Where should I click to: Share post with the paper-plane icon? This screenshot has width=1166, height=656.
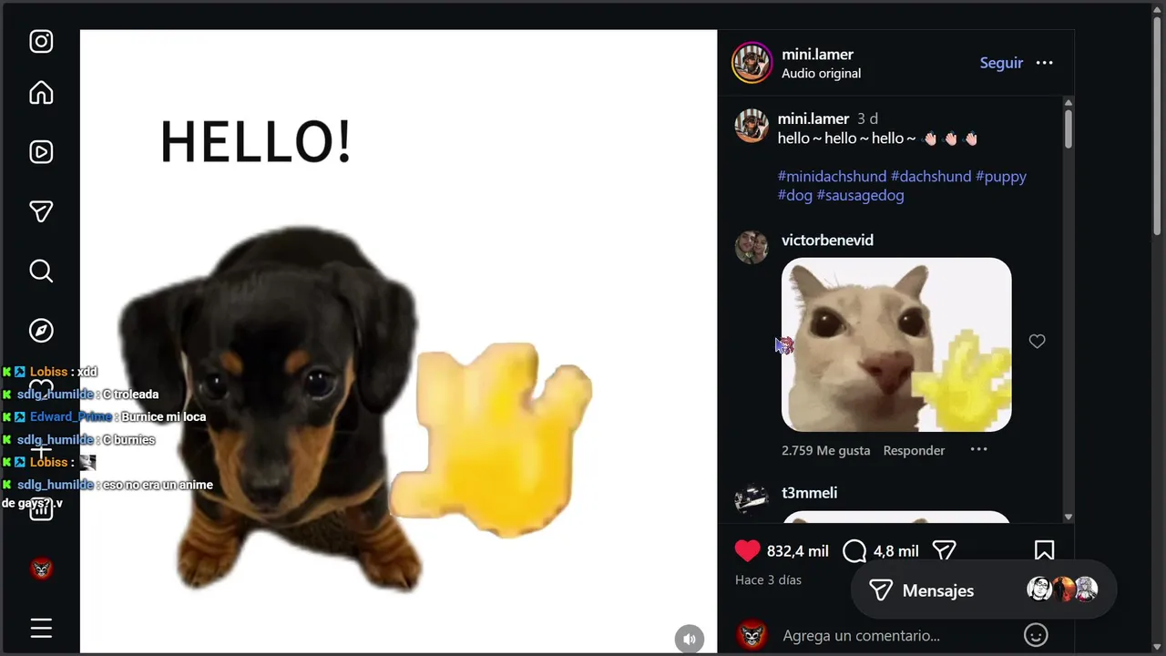[x=945, y=550]
